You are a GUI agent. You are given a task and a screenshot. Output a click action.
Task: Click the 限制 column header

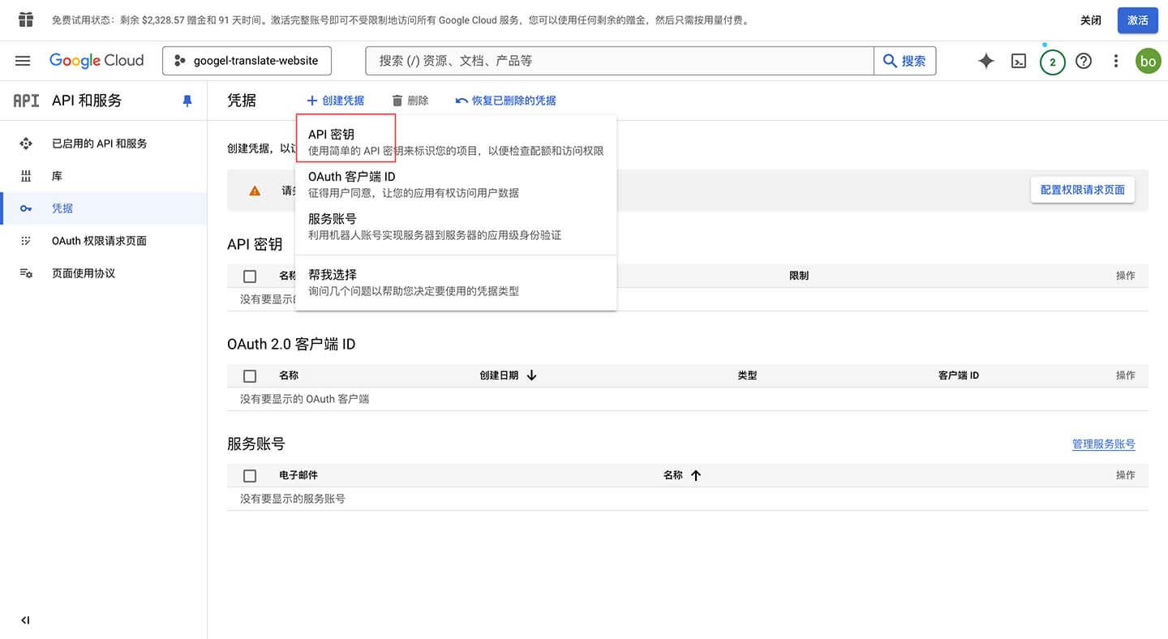pos(799,276)
